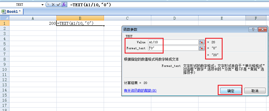The width and height of the screenshot is (269, 111).
Task: Select column B header
Action: coord(80,18)
